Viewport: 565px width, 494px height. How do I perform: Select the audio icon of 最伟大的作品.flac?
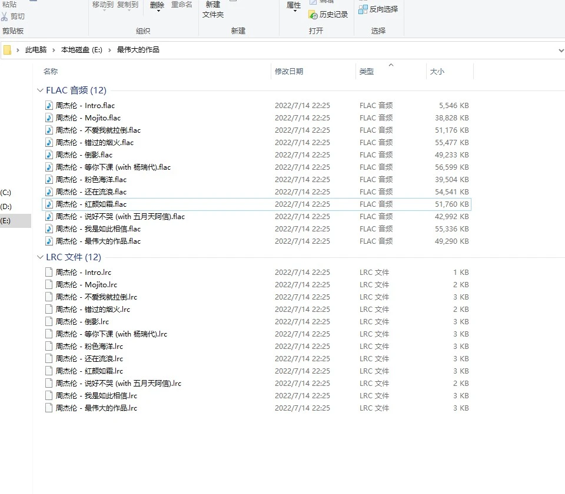(x=49, y=241)
